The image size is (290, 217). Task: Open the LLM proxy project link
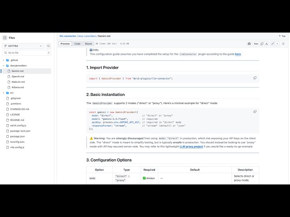pyautogui.click(x=191, y=146)
